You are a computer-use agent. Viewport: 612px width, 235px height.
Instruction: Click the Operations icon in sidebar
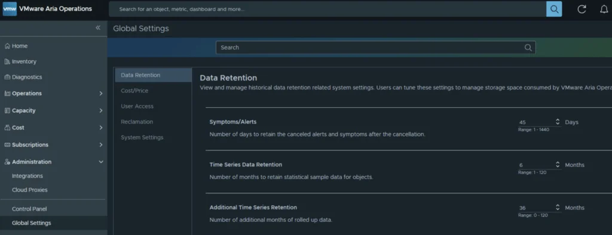coord(7,94)
